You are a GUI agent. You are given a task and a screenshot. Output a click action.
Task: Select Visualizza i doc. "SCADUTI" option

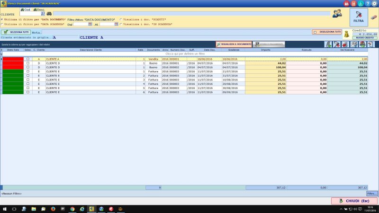(121, 19)
